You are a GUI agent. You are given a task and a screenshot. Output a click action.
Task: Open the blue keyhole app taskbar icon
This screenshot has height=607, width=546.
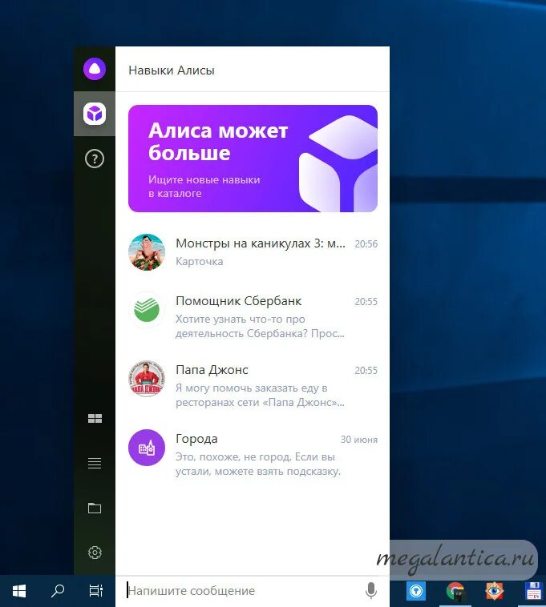point(416,591)
